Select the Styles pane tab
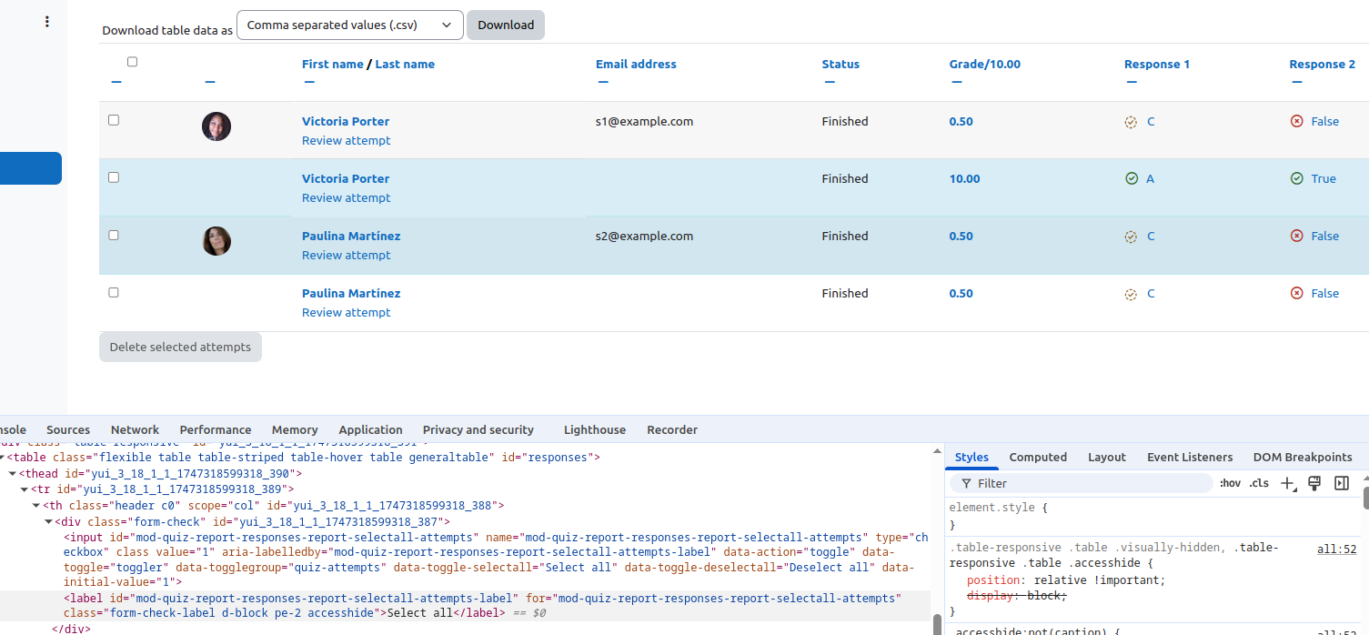Screen dimensions: 1369x635 971,458
